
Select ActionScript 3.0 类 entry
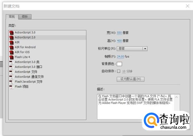point(47,62)
